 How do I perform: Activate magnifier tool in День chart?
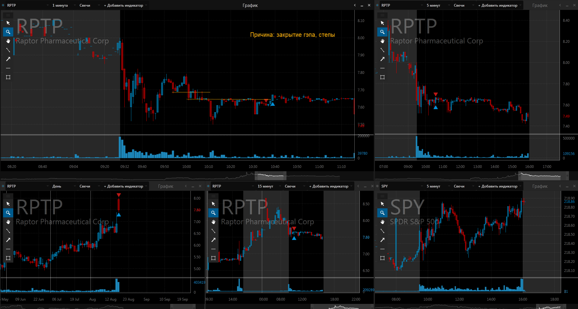point(8,213)
